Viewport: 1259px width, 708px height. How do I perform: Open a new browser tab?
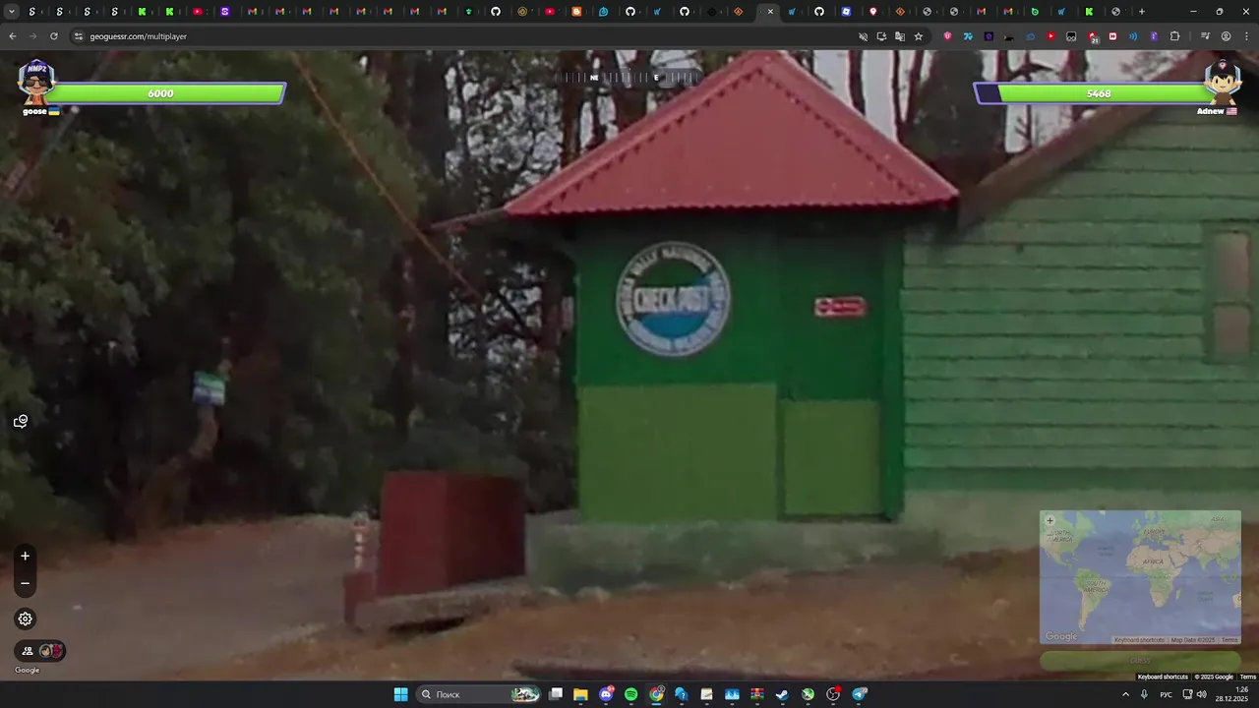[x=1141, y=12]
